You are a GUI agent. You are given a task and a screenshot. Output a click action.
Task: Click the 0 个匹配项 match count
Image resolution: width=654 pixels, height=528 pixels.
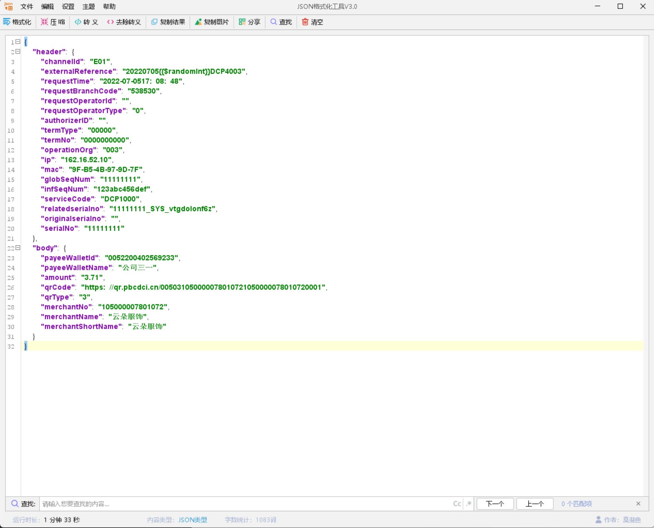tap(577, 504)
